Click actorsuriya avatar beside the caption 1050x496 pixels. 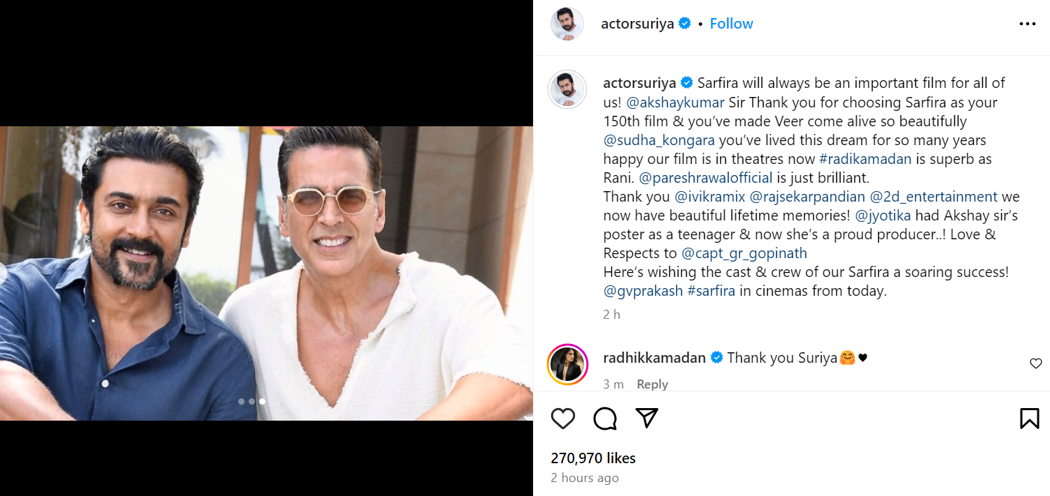pos(567,89)
